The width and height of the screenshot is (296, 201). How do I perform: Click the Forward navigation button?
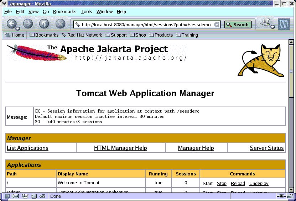pyautogui.click(x=28, y=24)
